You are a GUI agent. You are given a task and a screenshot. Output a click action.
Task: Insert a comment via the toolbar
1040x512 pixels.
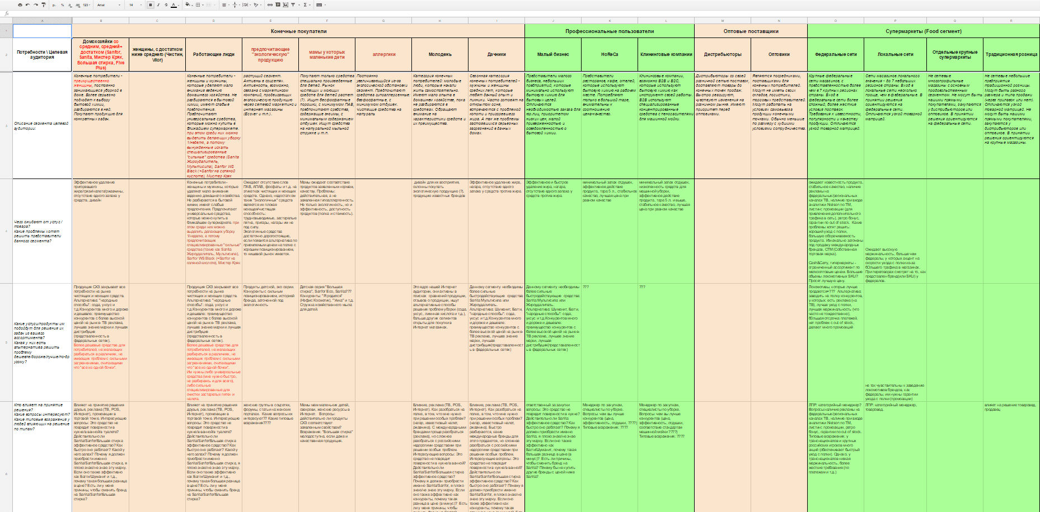point(278,4)
